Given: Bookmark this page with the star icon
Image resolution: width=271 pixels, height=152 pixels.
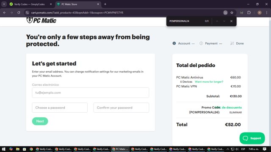Looking at the screenshot, I should 232,13.
